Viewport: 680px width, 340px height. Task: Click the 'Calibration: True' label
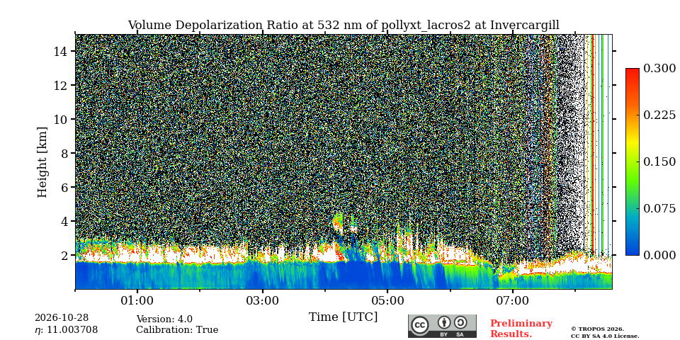(x=177, y=330)
